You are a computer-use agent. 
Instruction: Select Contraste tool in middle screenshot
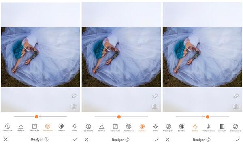pyautogui.click(x=88, y=128)
